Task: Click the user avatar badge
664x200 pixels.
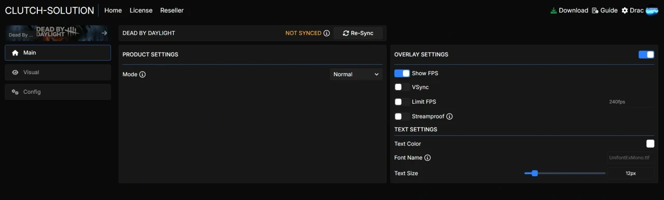Action: 652,10
